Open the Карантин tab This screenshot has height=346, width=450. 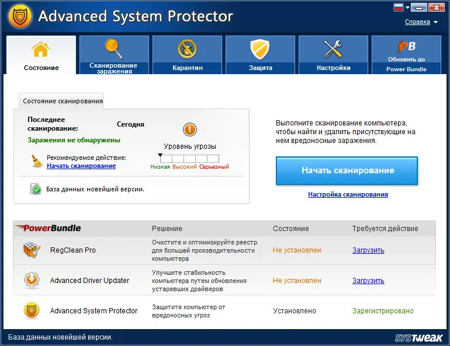click(x=188, y=55)
